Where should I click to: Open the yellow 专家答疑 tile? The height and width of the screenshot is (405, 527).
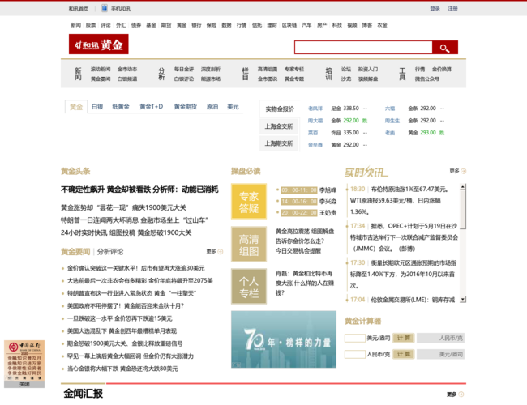tap(249, 202)
